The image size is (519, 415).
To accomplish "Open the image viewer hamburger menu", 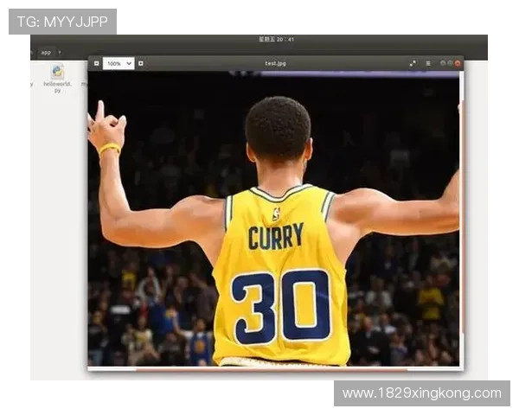I will (x=427, y=63).
